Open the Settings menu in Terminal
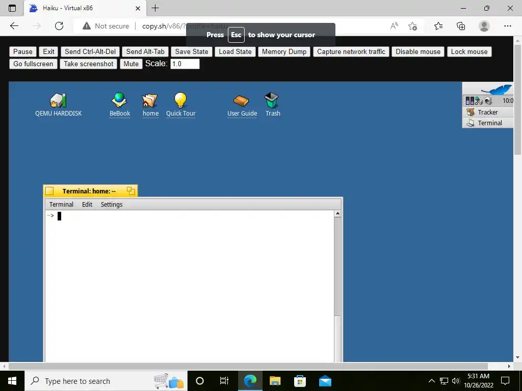Image resolution: width=522 pixels, height=391 pixels. (112, 205)
